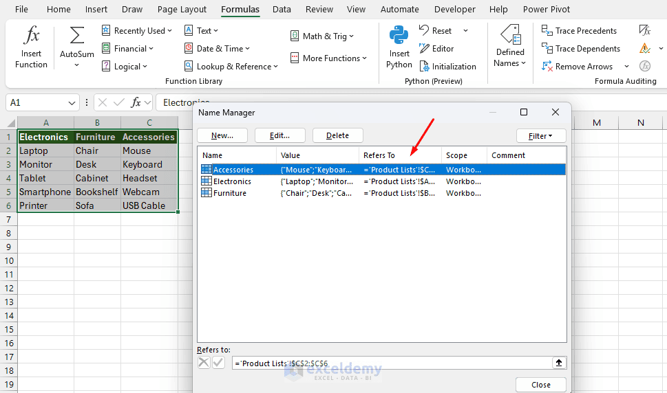
Task: Open Logical functions dropdown
Action: point(125,66)
